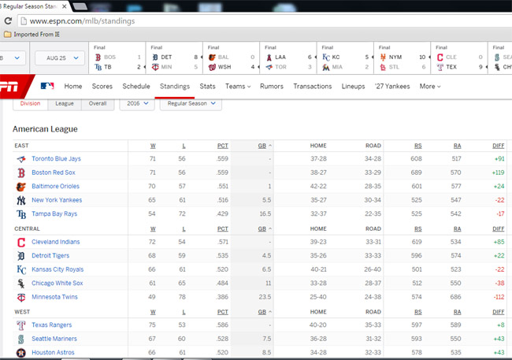Click the MLB logo icon in navigation

(47, 86)
